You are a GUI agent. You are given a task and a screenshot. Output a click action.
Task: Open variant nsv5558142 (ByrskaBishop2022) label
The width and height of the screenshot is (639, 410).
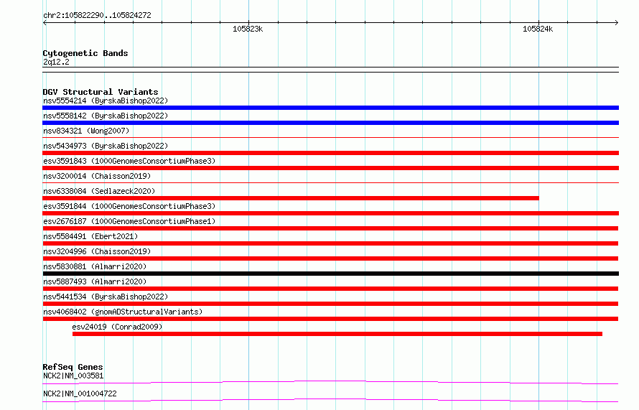point(106,116)
